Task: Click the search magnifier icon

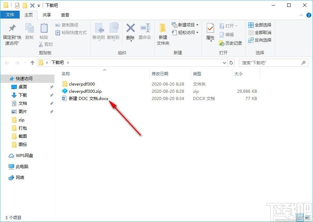Action: [x=304, y=63]
